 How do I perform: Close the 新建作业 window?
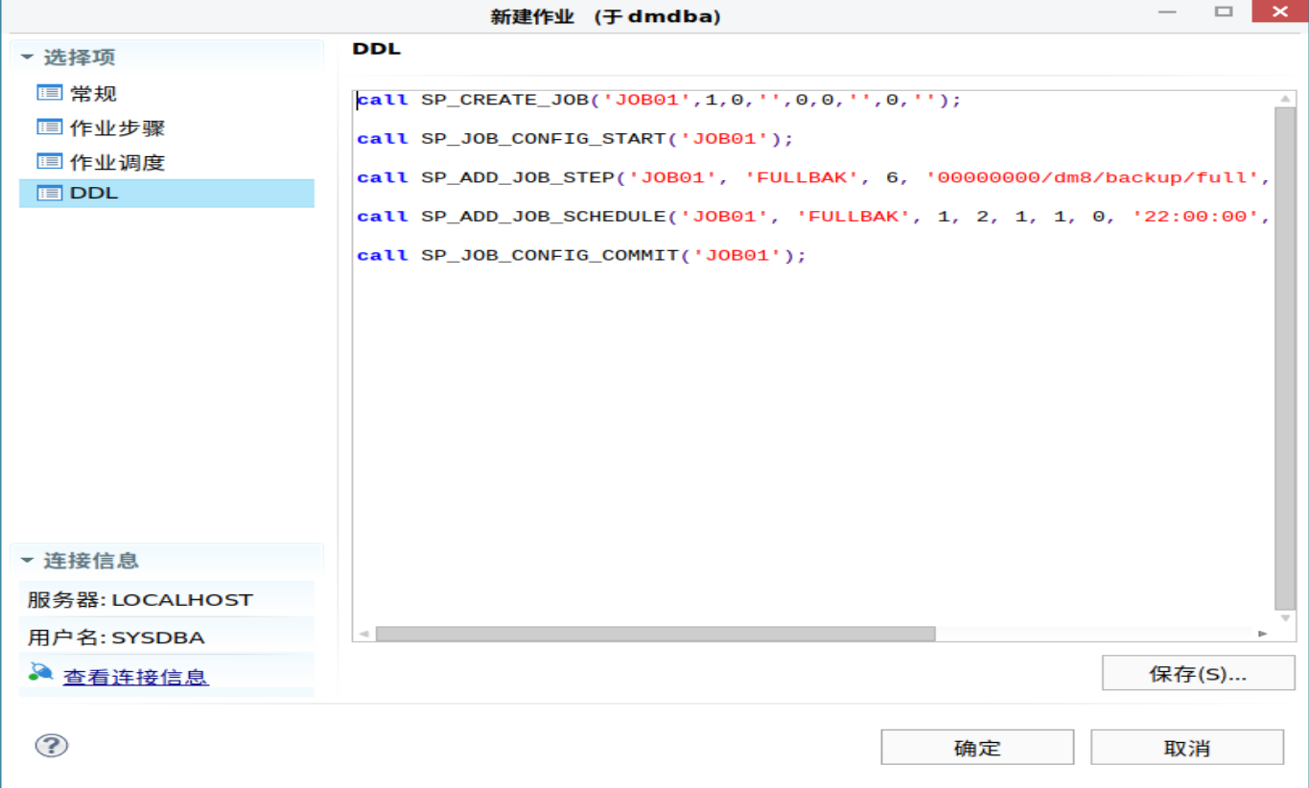1279,12
